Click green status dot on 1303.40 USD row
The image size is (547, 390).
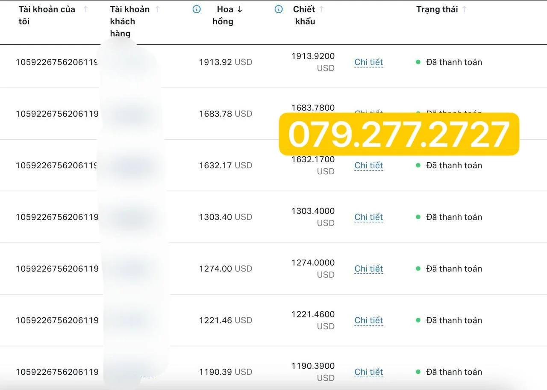click(418, 217)
